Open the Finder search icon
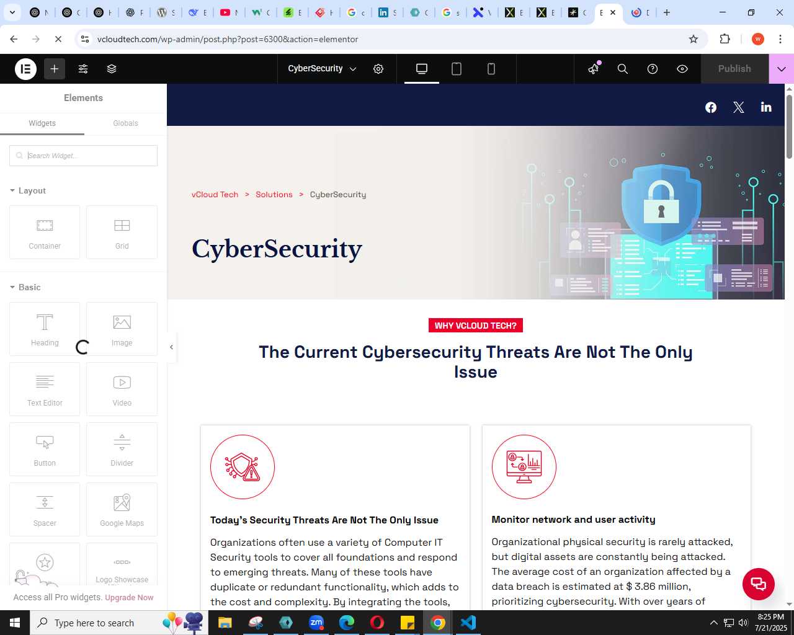794x635 pixels. pos(623,69)
